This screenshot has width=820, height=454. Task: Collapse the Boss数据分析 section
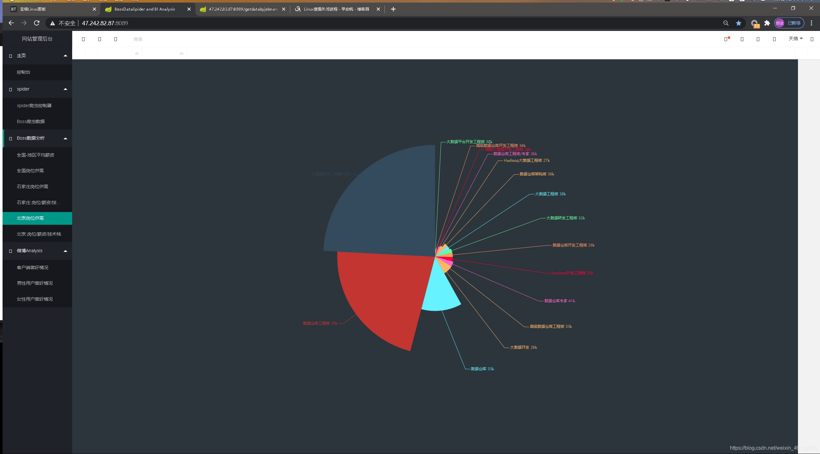point(65,138)
